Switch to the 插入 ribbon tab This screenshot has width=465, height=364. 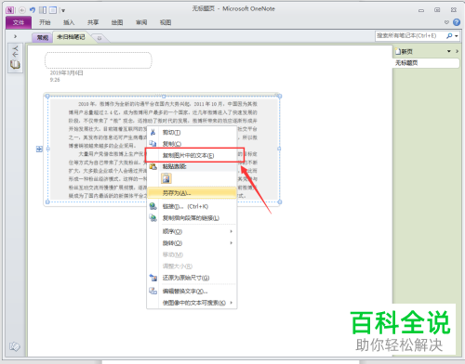click(69, 22)
